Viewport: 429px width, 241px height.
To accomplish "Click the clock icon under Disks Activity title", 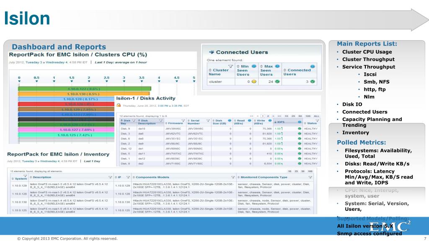I will (x=119, y=105).
